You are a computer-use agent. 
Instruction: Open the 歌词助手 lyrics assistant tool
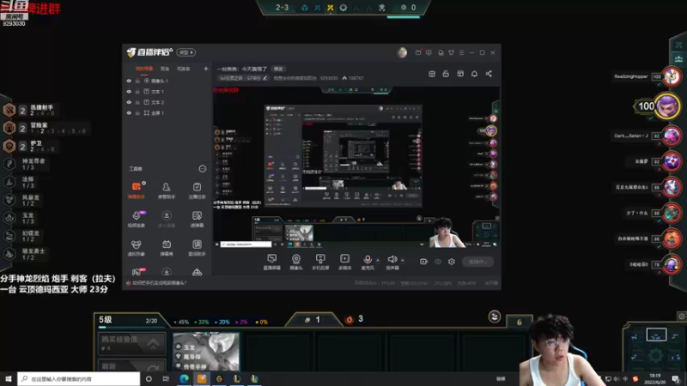(198, 248)
